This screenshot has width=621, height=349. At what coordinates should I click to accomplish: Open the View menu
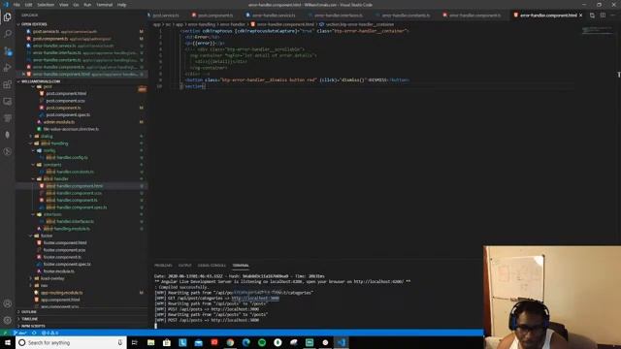(63, 5)
